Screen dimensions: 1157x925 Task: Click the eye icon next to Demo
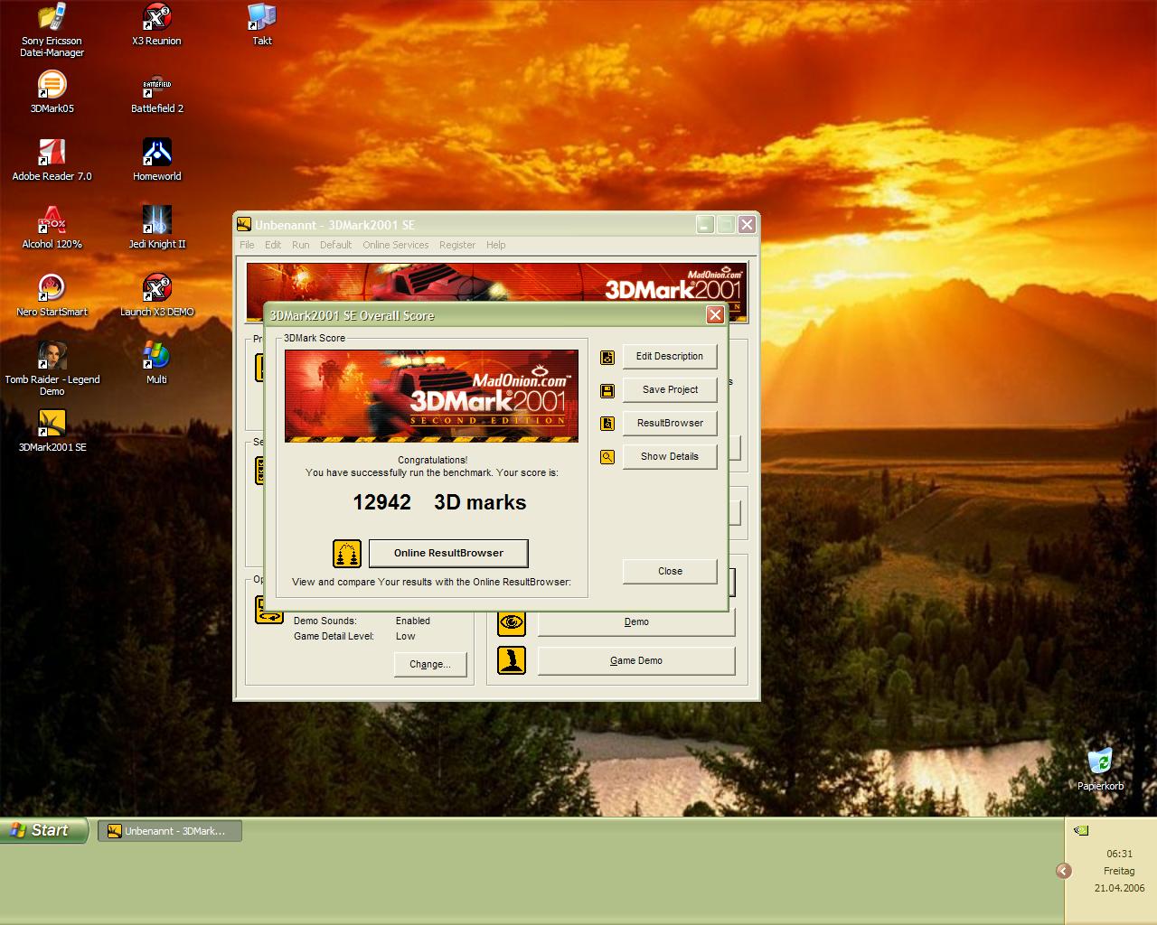click(512, 621)
